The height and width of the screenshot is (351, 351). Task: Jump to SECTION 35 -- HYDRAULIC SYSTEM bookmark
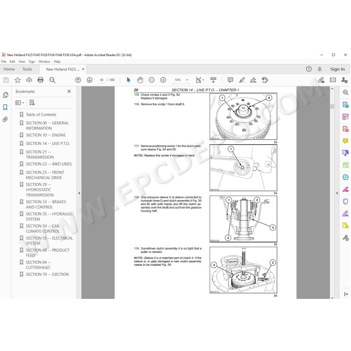click(x=49, y=217)
